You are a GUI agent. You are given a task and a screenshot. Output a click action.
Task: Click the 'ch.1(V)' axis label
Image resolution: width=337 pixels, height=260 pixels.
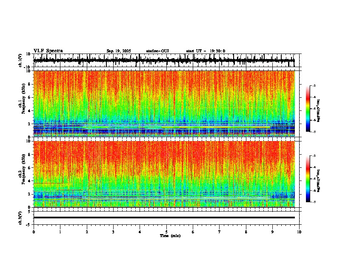click(x=20, y=60)
